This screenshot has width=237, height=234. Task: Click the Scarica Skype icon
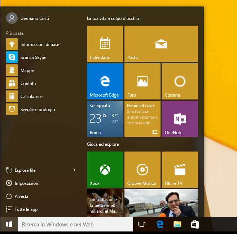coord(12,57)
